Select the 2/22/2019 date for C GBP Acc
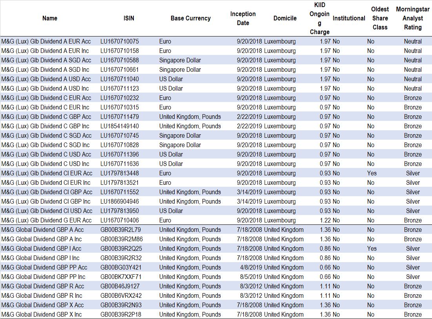The image size is (432, 319). point(250,117)
